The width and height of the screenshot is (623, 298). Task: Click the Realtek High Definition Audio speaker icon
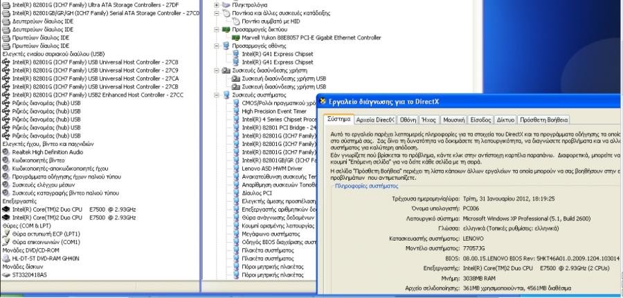6,151
